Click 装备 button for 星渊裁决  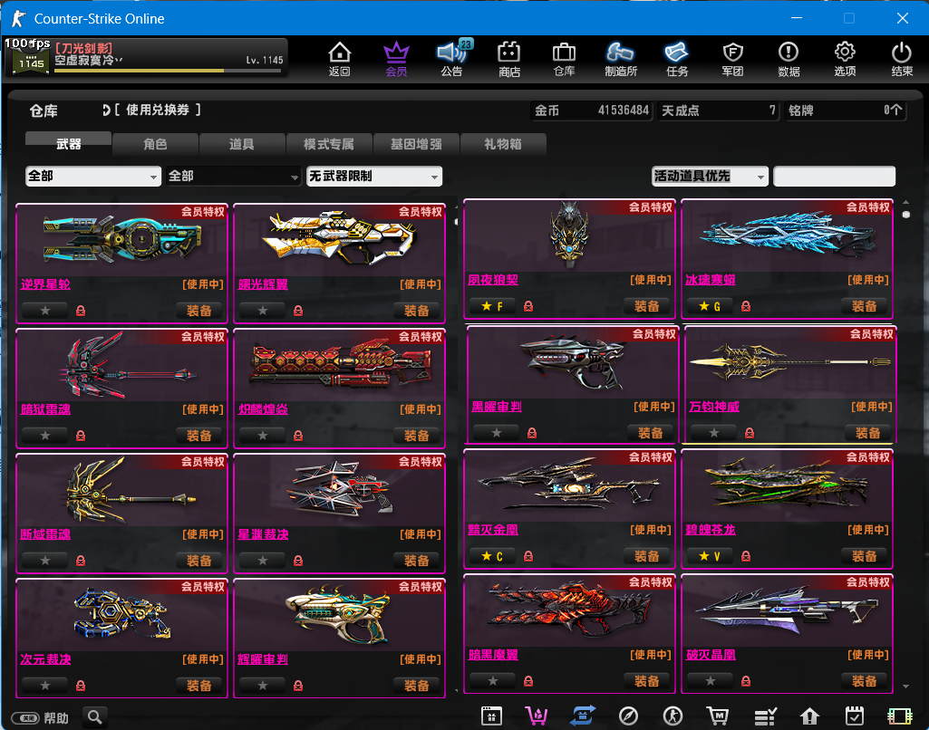[417, 561]
